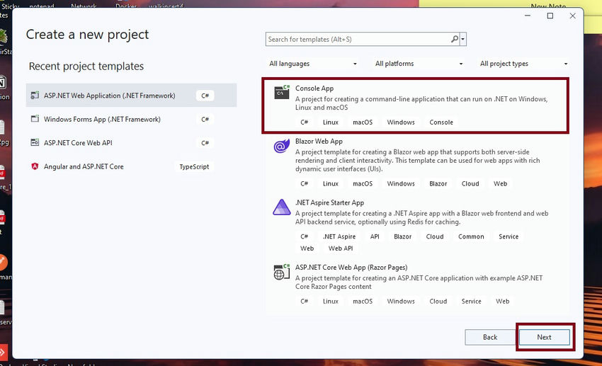Click the Windows Forms App recent template icon
This screenshot has height=366, width=602.
pyautogui.click(x=35, y=119)
